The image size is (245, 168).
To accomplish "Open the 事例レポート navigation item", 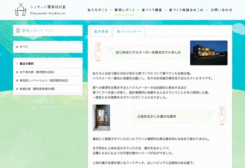I will tap(124, 10).
